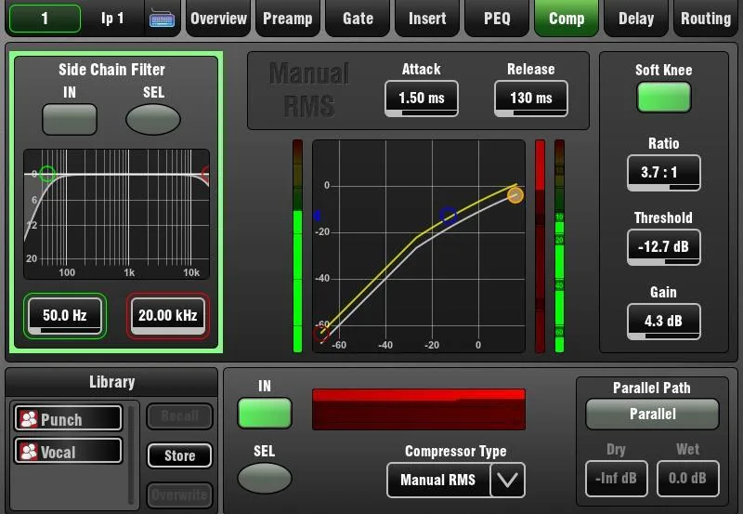Click the Compressor Type label
The height and width of the screenshot is (514, 743).
[455, 452]
